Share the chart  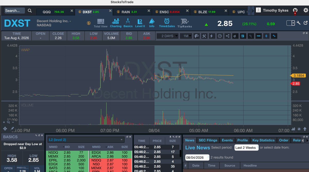pyautogui.click(x=227, y=36)
